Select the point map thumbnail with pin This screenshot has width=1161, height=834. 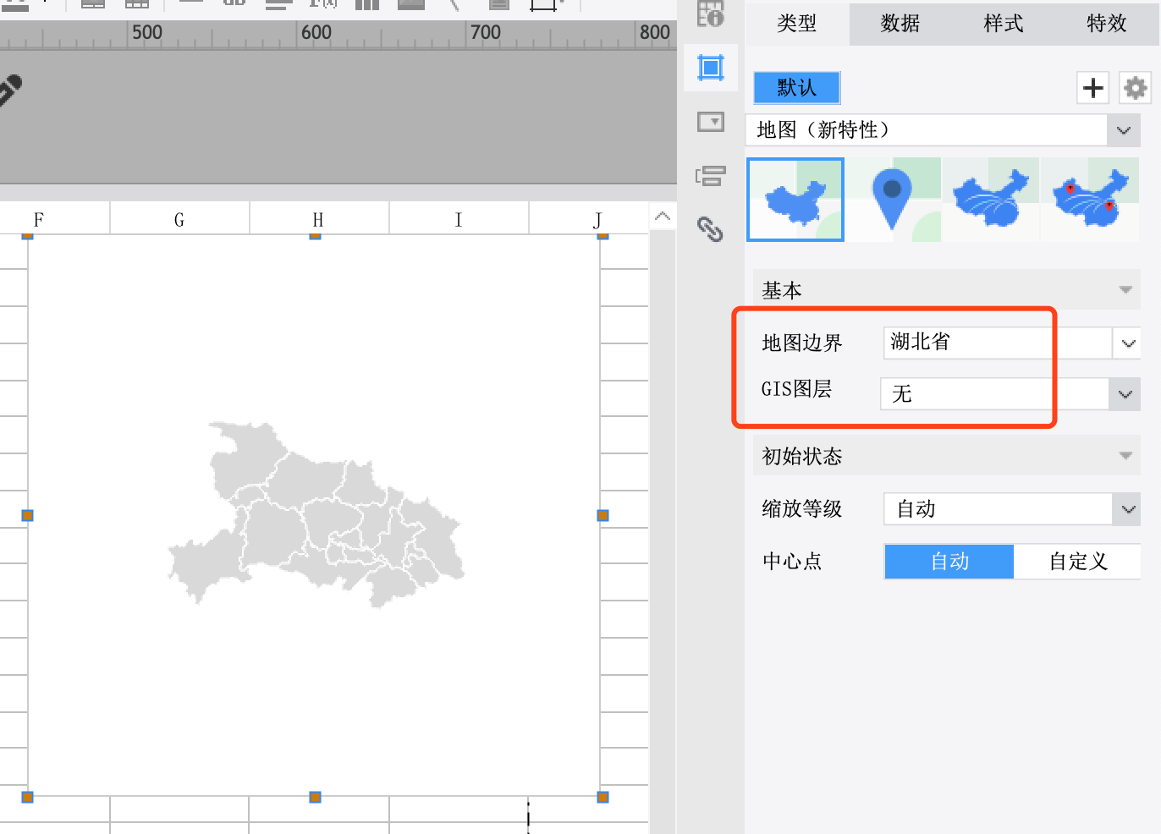click(893, 200)
